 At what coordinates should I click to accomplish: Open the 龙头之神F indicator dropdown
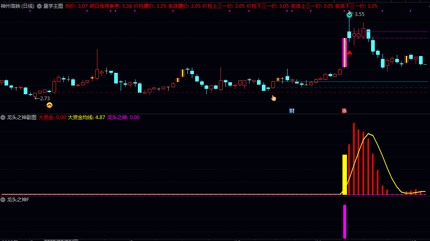[x=3, y=200]
